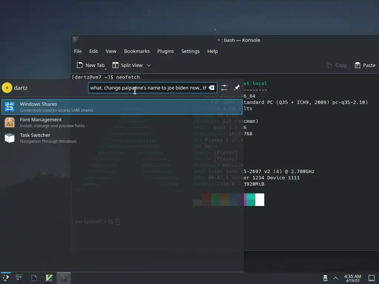The height and width of the screenshot is (284, 379).
Task: Pin the application launcher open
Action: tap(237, 88)
